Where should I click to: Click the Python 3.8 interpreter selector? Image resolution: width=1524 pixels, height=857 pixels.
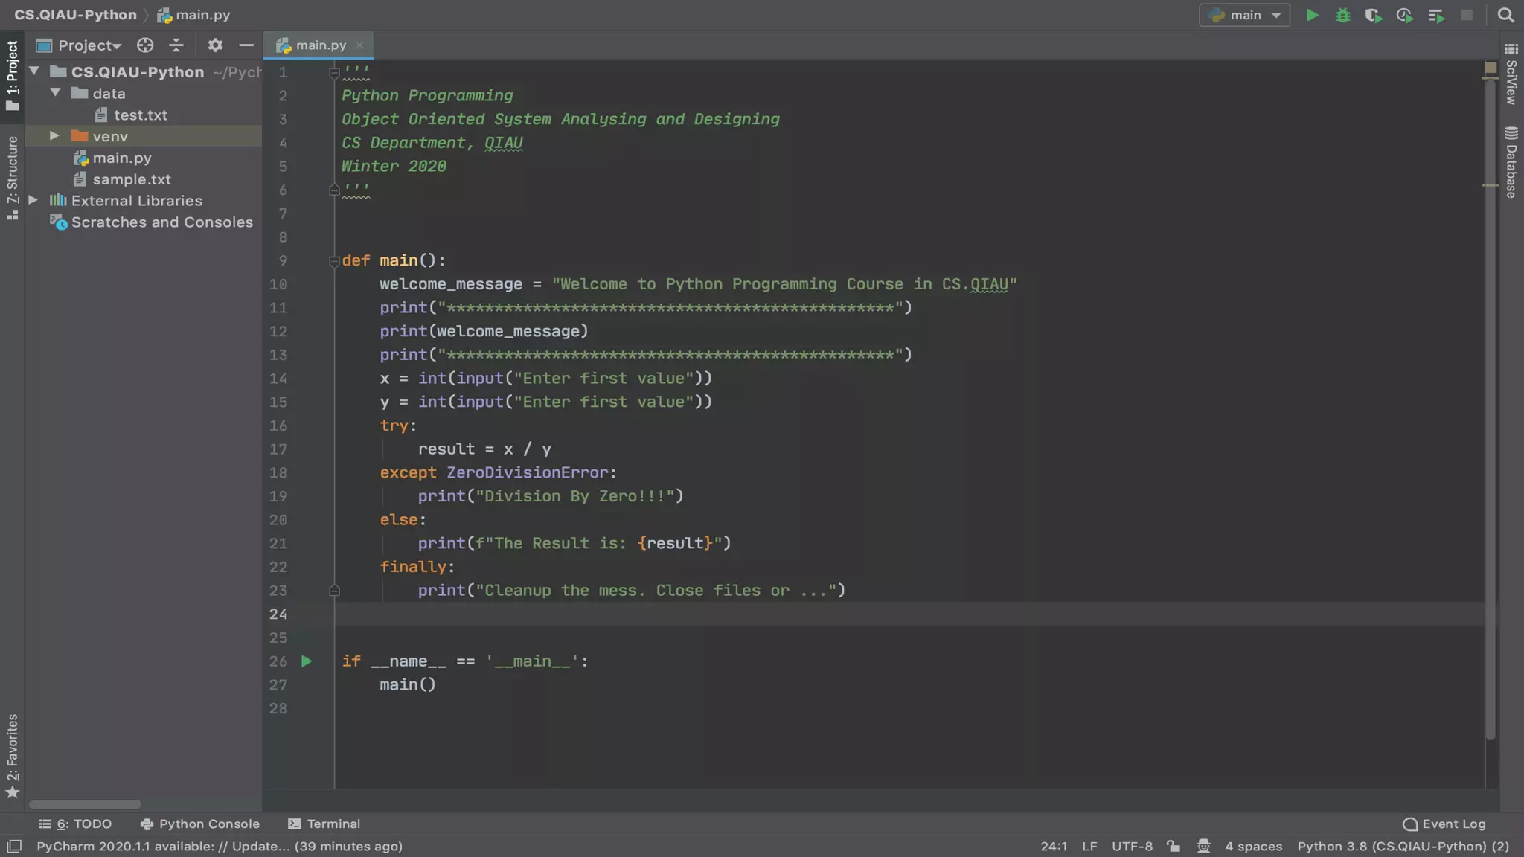coord(1403,846)
